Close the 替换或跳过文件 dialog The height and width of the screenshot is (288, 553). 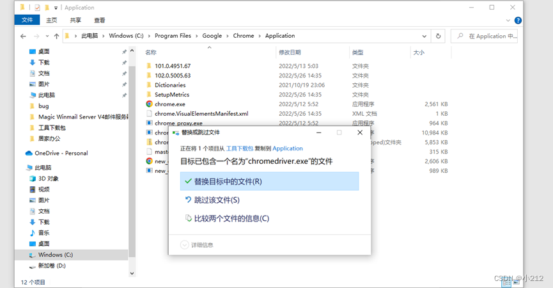360,132
